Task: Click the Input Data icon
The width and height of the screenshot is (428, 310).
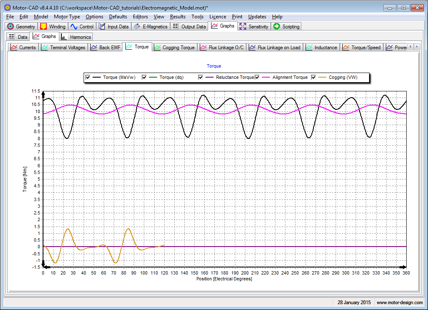Action: click(102, 26)
